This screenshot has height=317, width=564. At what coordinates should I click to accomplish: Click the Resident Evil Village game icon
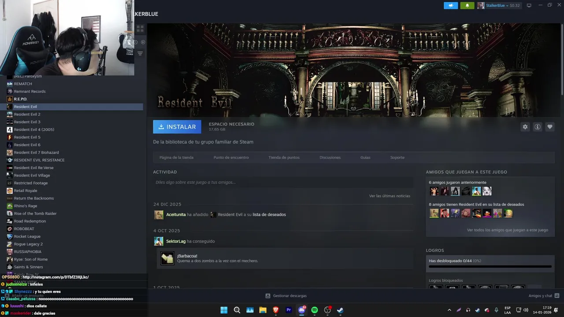click(10, 175)
